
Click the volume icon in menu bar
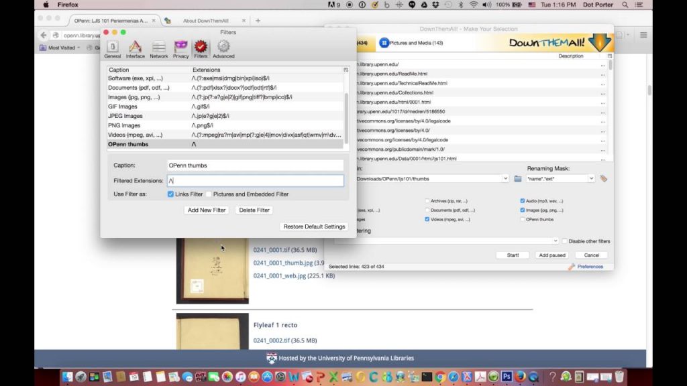(487, 5)
